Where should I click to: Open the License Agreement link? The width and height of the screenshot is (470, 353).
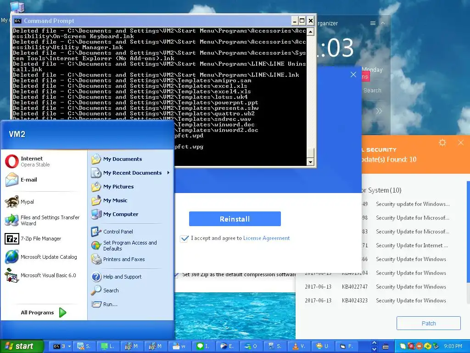point(266,238)
